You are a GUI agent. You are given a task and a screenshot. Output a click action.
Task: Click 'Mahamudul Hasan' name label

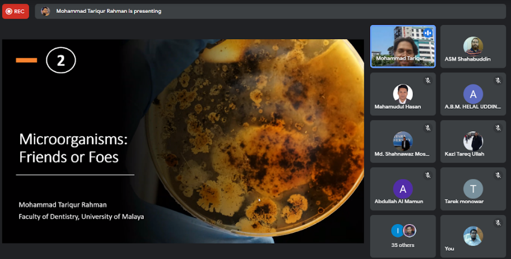pyautogui.click(x=398, y=106)
